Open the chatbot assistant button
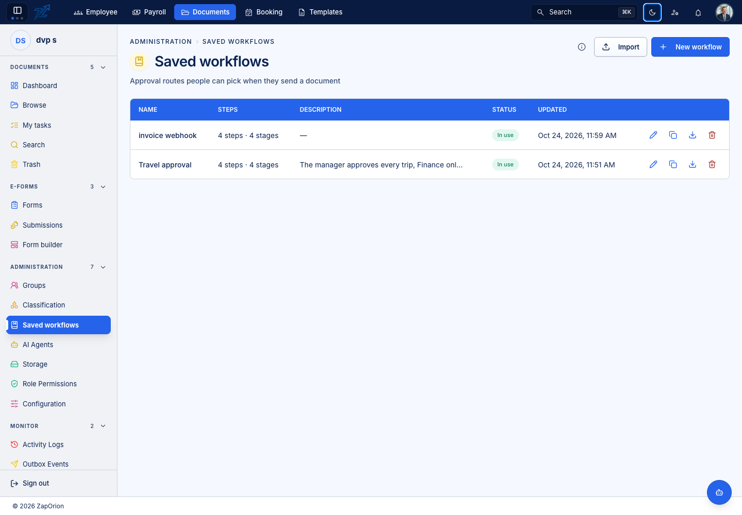 (x=719, y=492)
